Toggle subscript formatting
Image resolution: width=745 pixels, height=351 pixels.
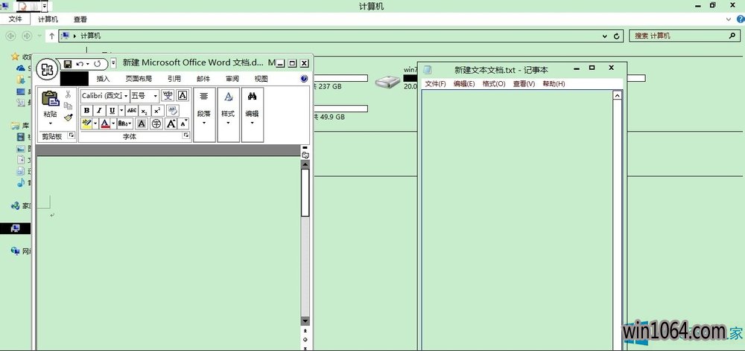(x=145, y=111)
